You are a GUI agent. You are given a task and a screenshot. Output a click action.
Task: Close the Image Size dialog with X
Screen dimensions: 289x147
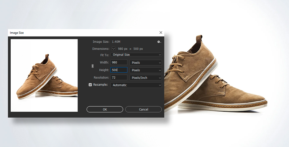tap(161, 33)
